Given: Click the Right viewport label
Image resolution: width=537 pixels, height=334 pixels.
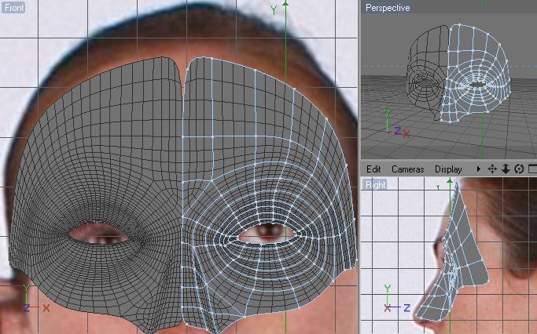Looking at the screenshot, I should click(375, 185).
